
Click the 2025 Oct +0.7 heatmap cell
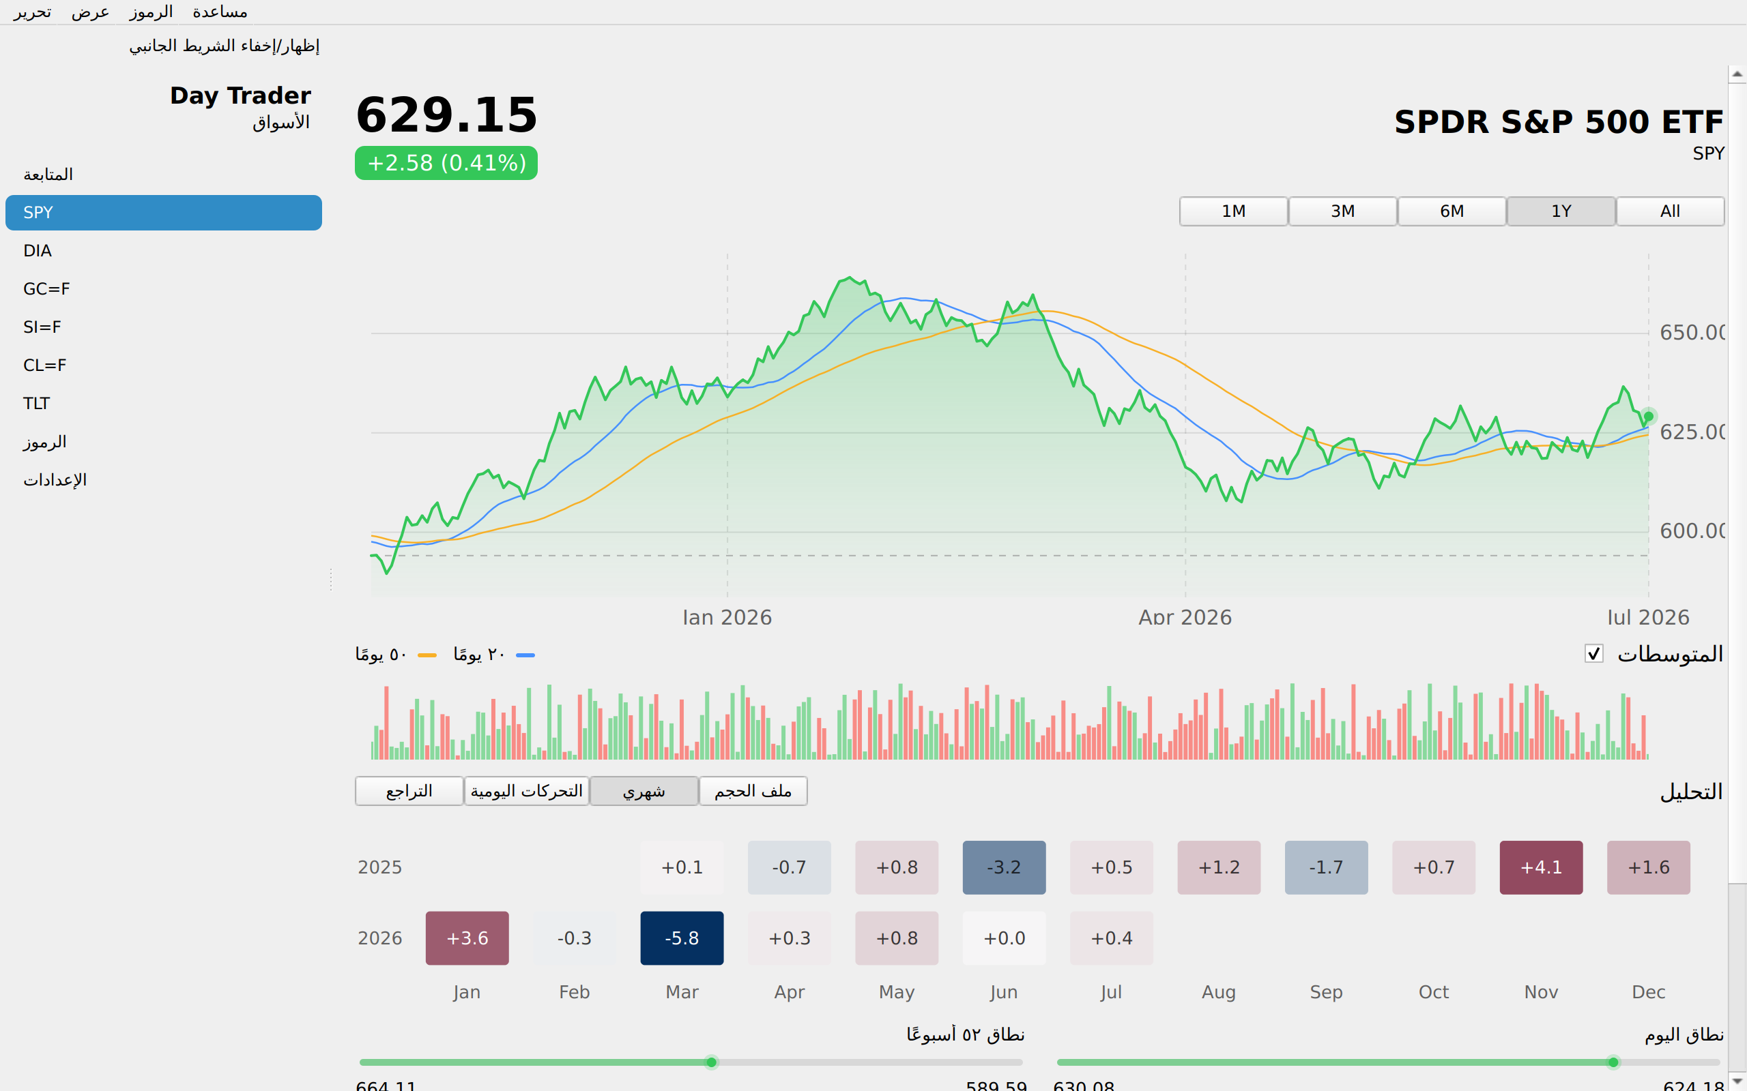click(1434, 867)
